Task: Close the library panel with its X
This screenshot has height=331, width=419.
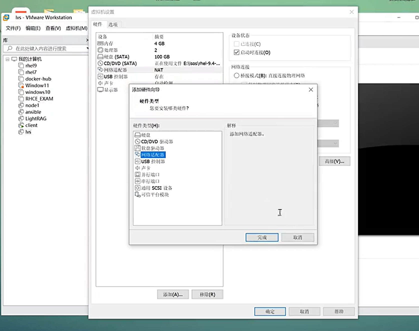Action: (87, 40)
